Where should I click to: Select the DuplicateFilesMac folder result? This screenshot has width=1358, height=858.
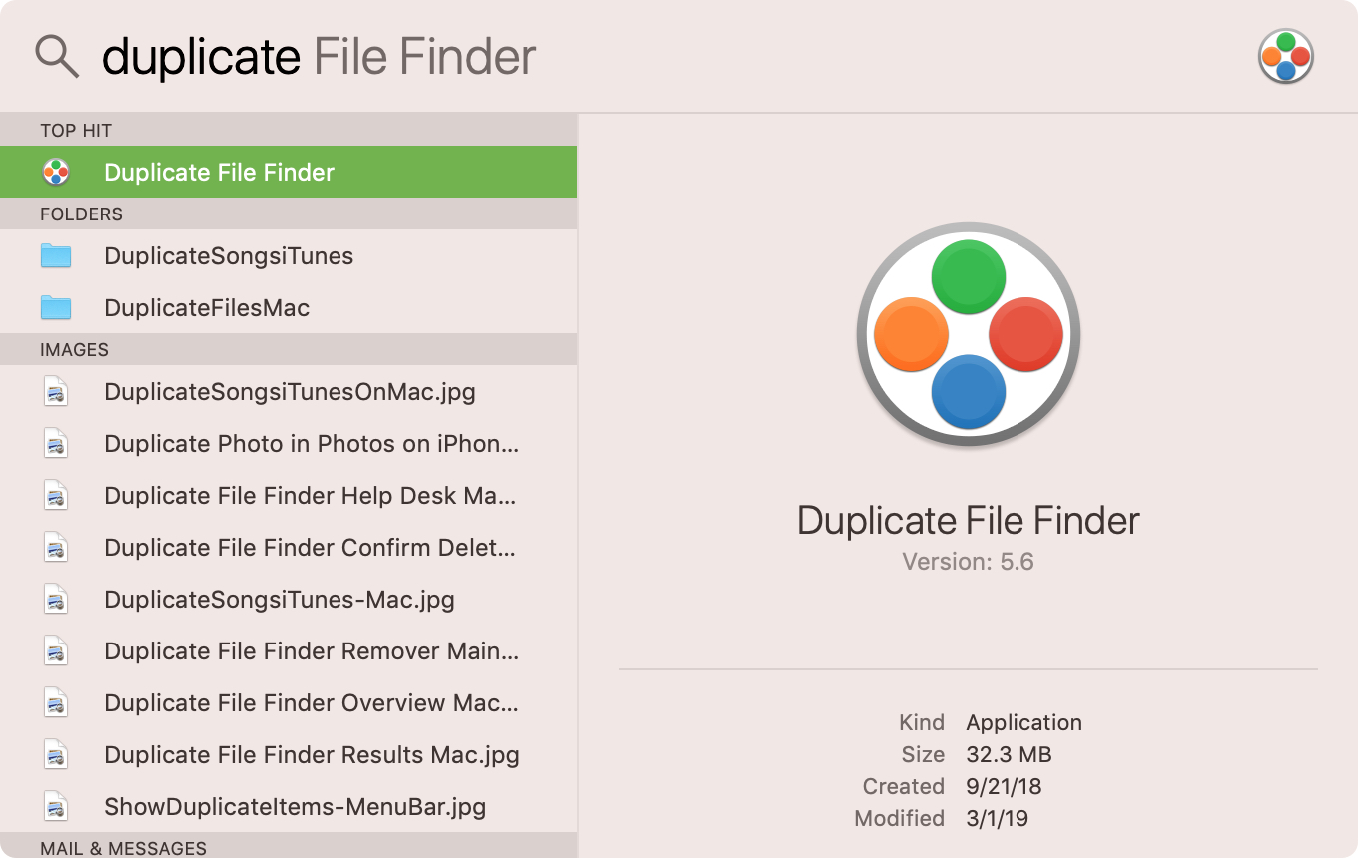(289, 308)
